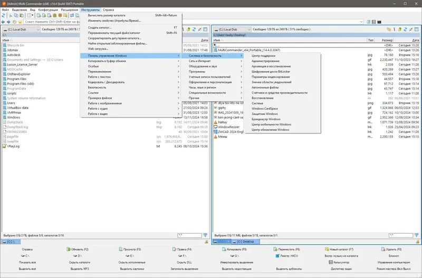Screen dimensions: 422x278
Task: Click the filter funnel icon in right panel
Action: [416, 235]
